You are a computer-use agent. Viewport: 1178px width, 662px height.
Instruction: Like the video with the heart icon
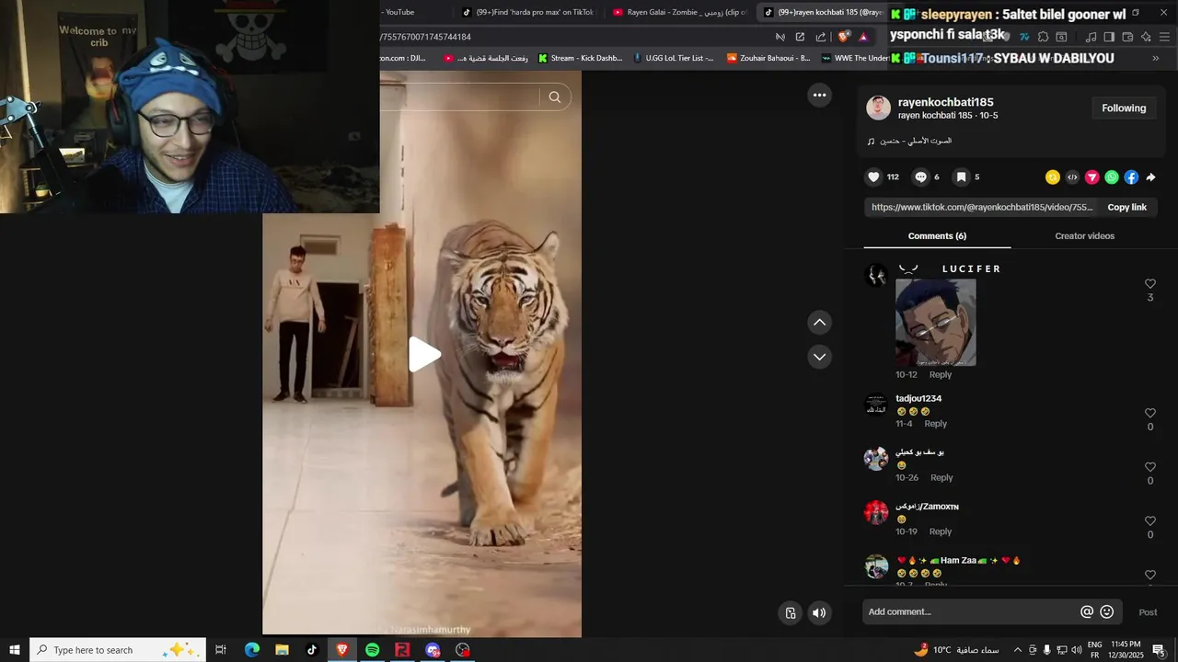point(874,177)
